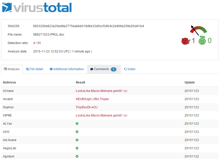The width and height of the screenshot is (221, 159).
Task: Select the SHA256 hash value
Action: pos(88,26)
